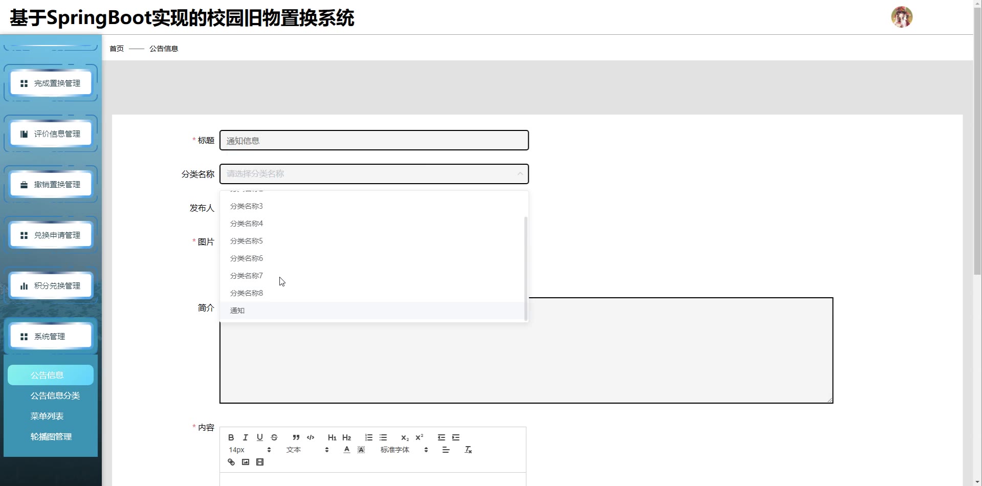Image resolution: width=982 pixels, height=486 pixels.
Task: Go to 轮播图管理 submenu
Action: 51,436
